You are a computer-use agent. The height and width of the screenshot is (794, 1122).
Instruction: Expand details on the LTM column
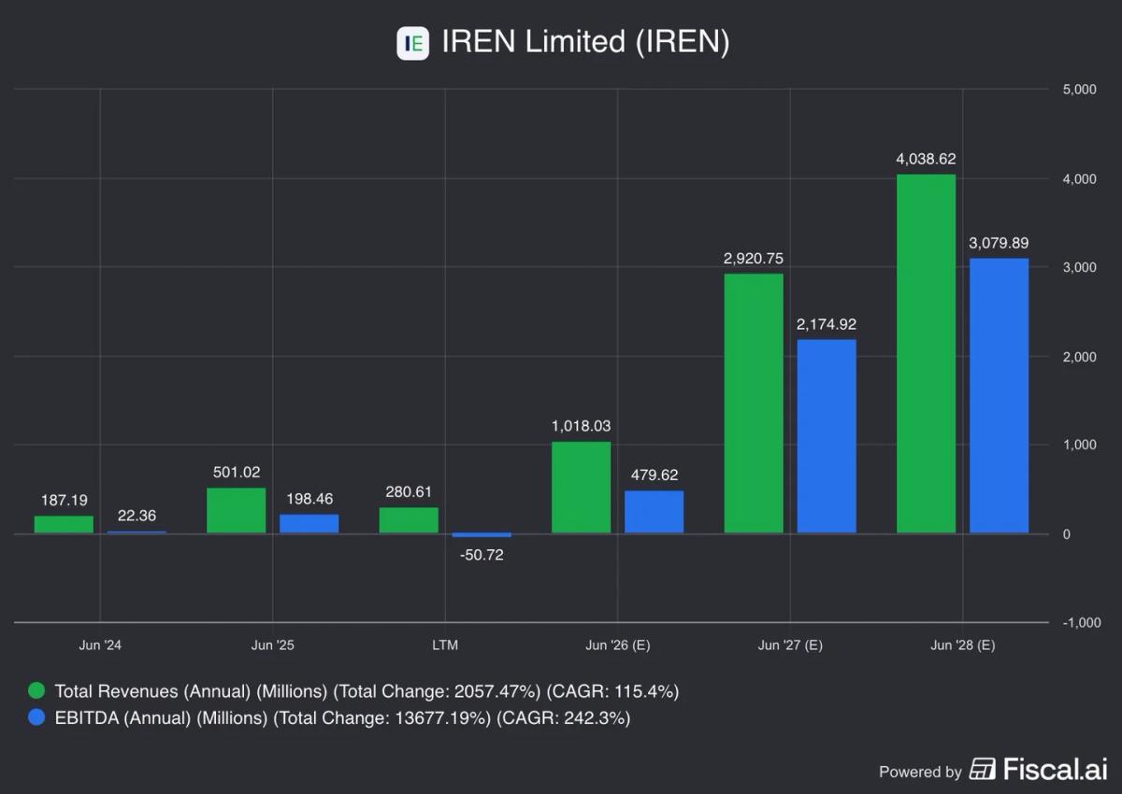[446, 645]
